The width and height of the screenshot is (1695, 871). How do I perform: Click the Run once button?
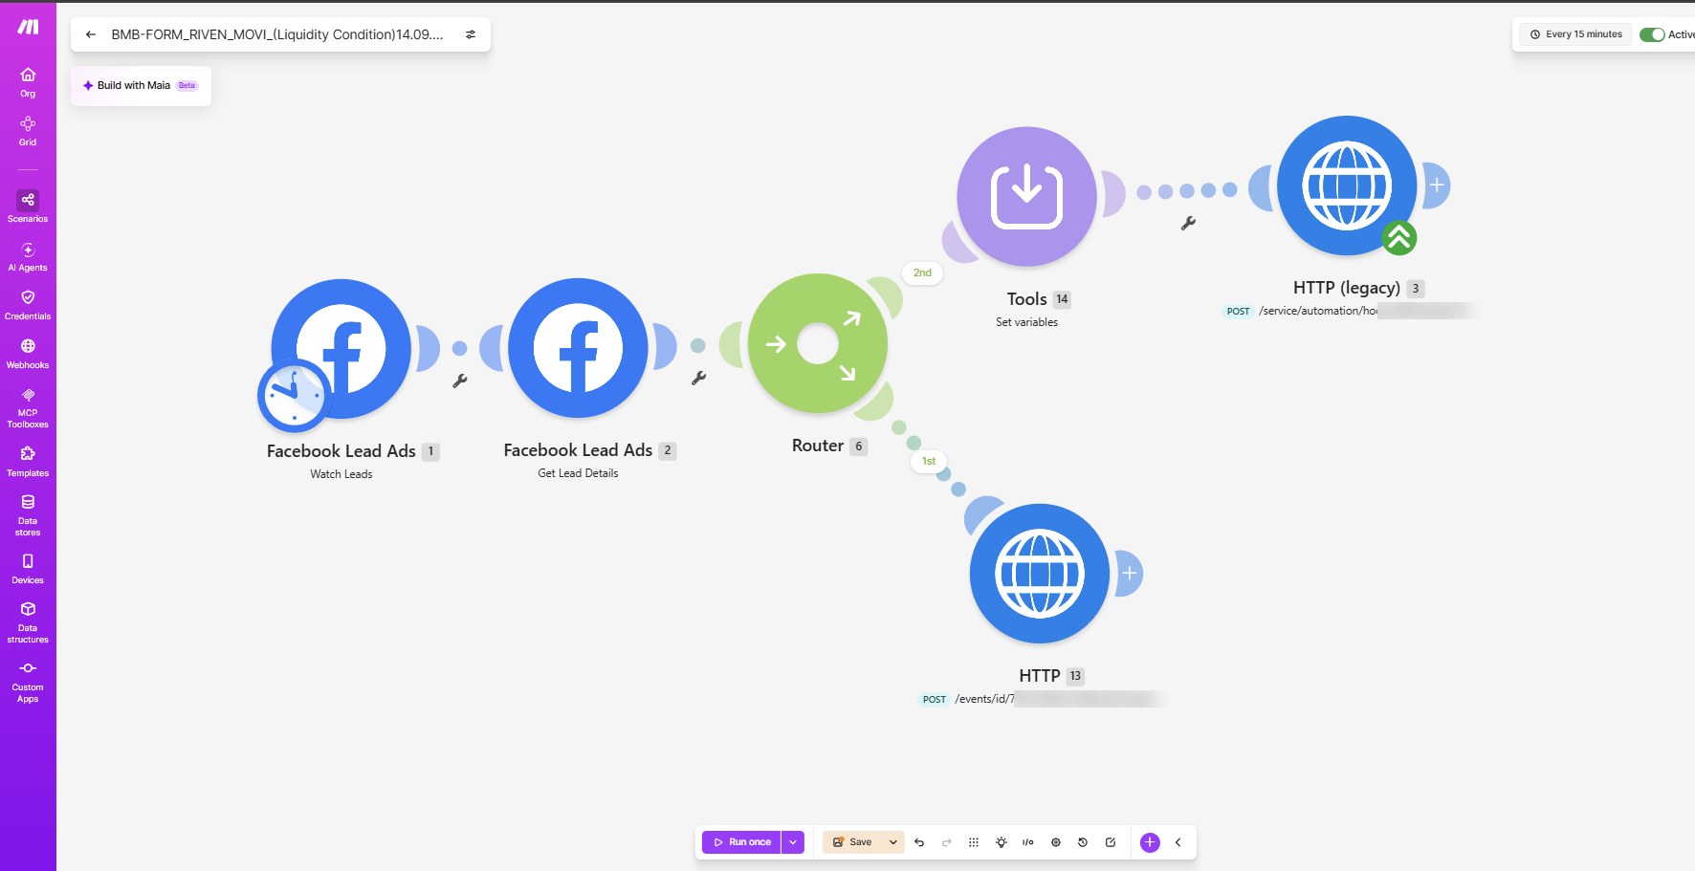point(742,842)
